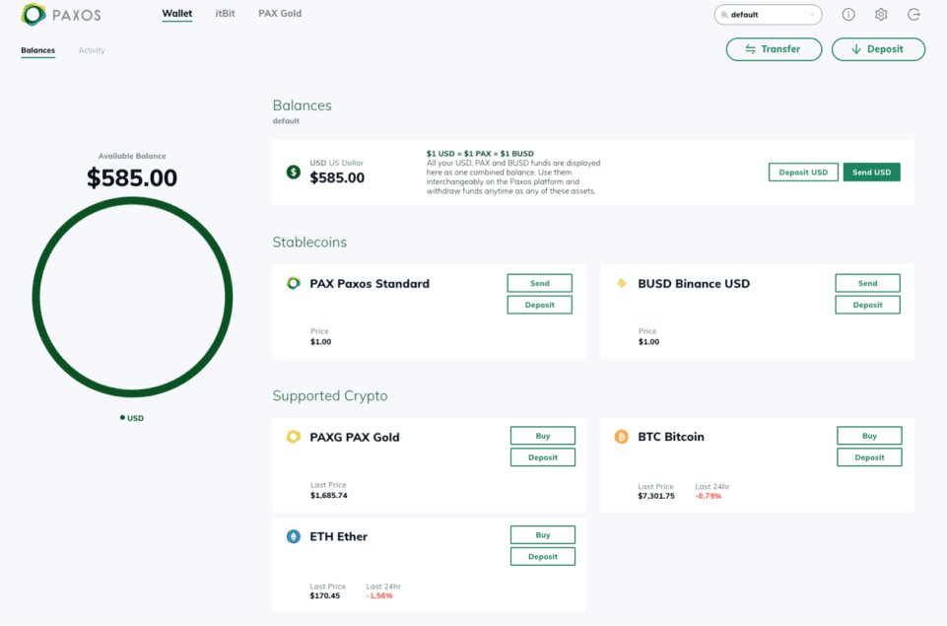
Task: Click BTC last price $7,301.75
Action: (656, 496)
